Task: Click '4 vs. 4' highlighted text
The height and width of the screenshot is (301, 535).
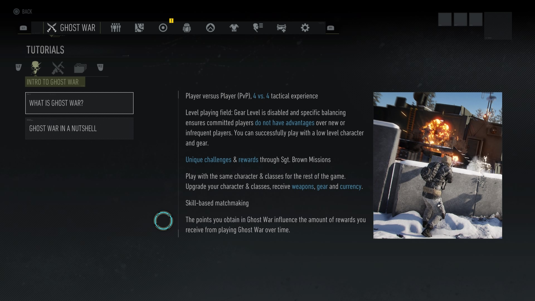Action: (x=261, y=96)
